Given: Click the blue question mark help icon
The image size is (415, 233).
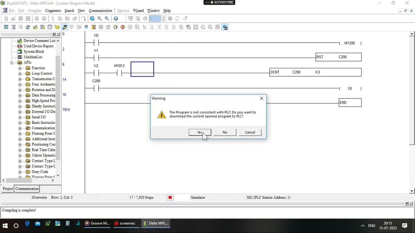Looking at the screenshot, I should tap(116, 18).
